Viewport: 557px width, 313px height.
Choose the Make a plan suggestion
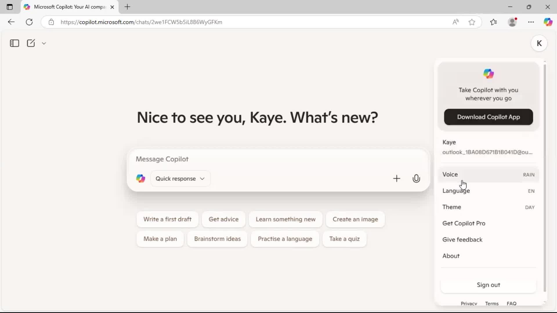(160, 239)
